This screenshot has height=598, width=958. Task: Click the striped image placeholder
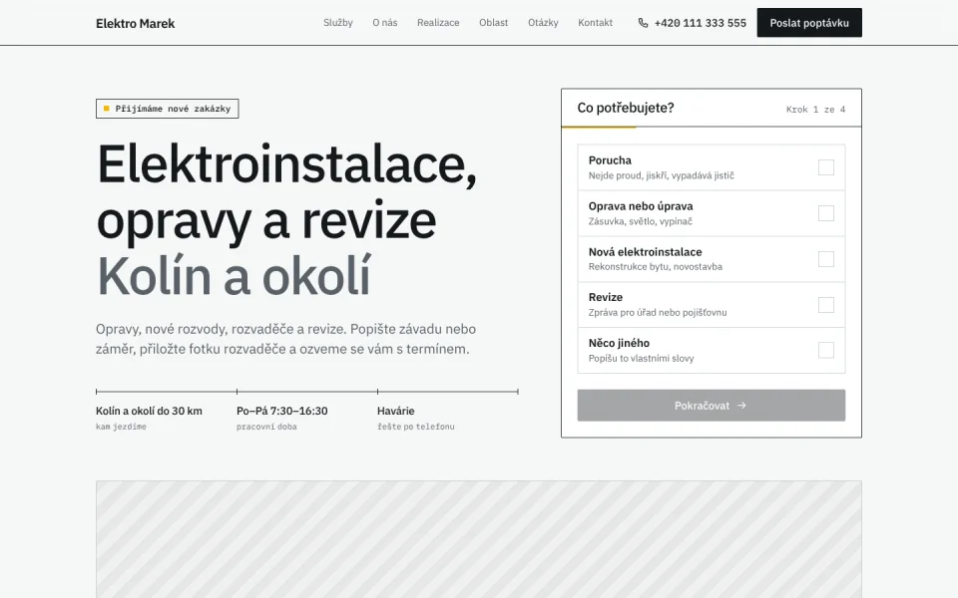coord(478,539)
